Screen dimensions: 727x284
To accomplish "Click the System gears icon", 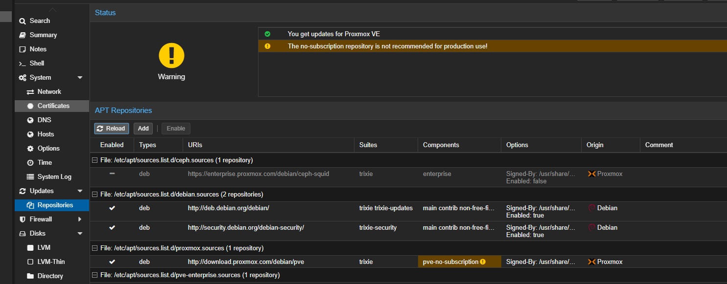I will pos(23,78).
